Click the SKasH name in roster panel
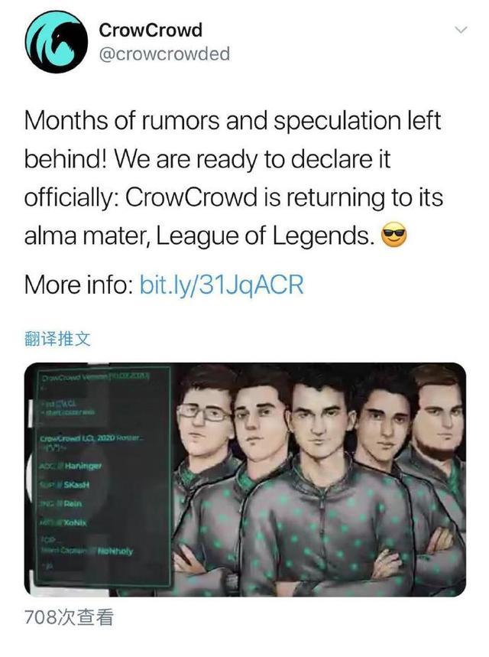 [77, 485]
